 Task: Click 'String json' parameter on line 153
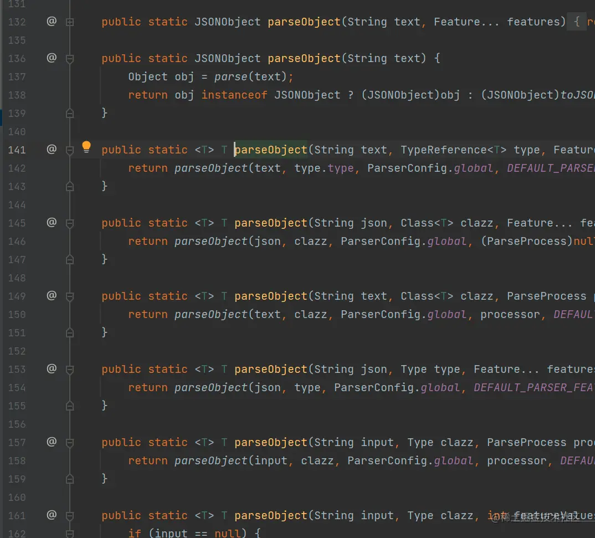pyautogui.click(x=351, y=370)
